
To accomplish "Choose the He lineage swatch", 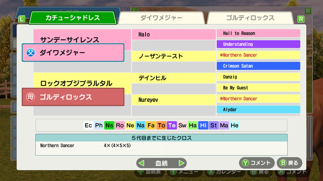I will click(234, 125).
